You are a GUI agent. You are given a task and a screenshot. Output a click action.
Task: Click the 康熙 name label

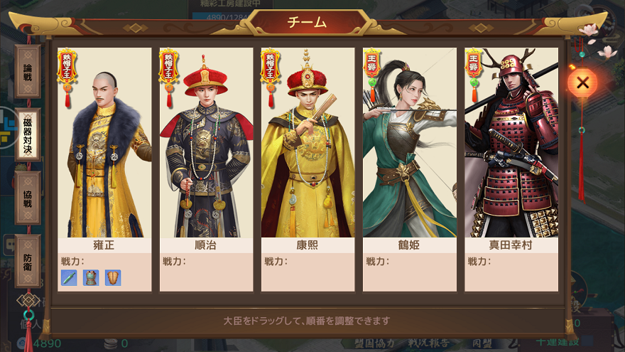tap(308, 245)
